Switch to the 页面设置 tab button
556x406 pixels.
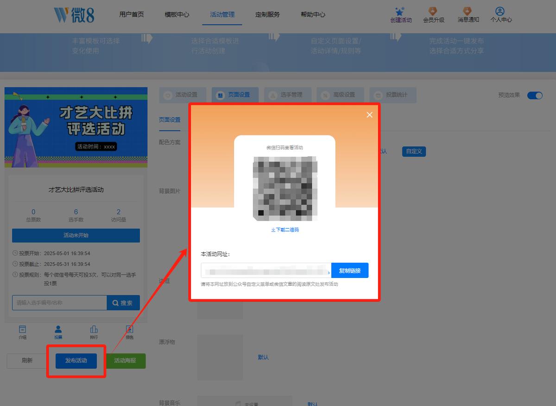(x=234, y=95)
